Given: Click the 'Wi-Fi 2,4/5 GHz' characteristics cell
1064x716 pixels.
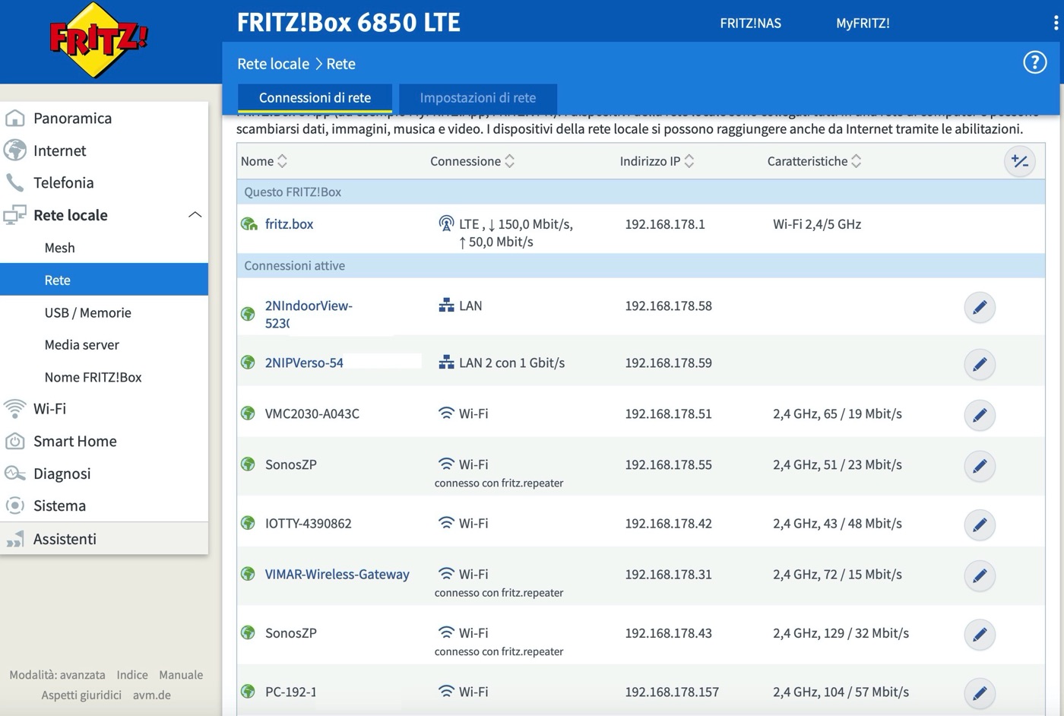Looking at the screenshot, I should tap(817, 224).
